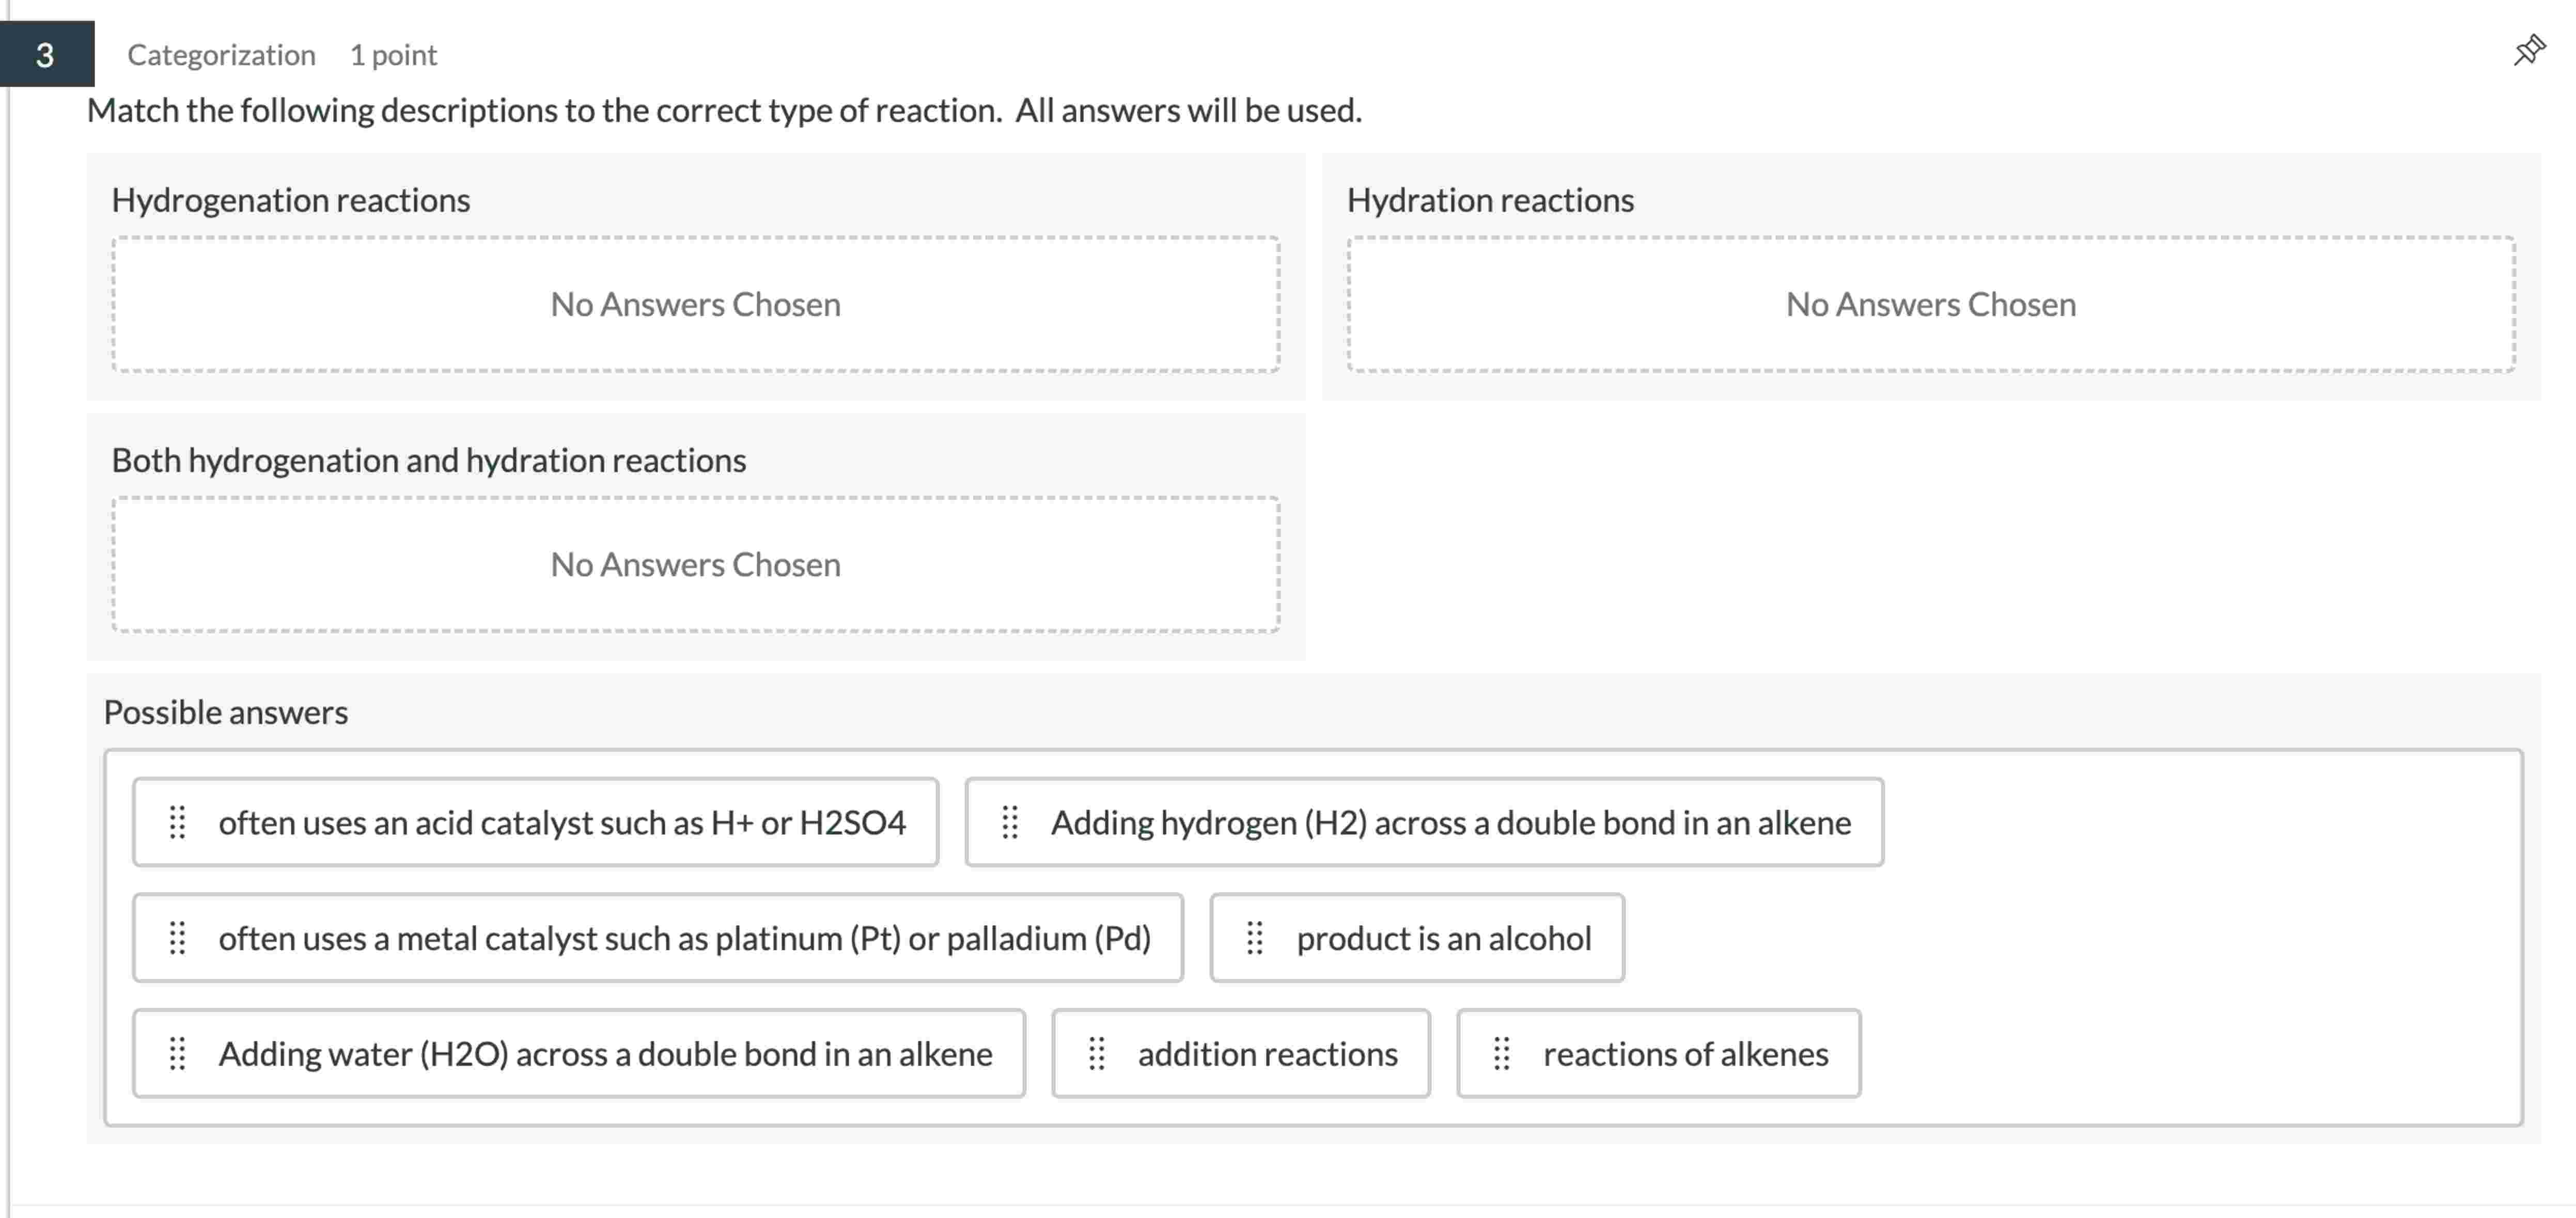Select 'Adding hydrogen (H2) across double bond' answer
This screenshot has height=1218, width=2576.
click(1450, 822)
